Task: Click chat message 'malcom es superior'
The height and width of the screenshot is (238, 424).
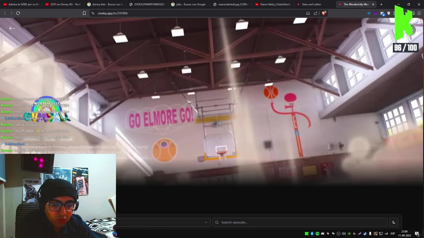Action: (42, 118)
